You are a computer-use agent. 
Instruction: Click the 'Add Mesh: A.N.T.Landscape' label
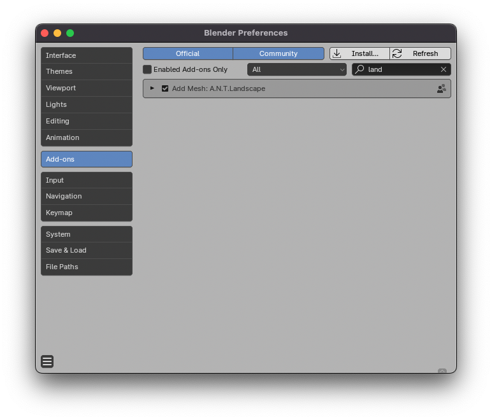point(219,88)
